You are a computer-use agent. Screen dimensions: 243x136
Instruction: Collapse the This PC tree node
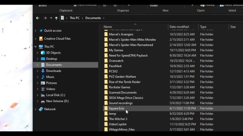[35, 47]
